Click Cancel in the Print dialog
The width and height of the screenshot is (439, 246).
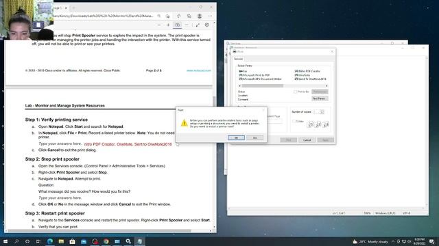click(307, 140)
